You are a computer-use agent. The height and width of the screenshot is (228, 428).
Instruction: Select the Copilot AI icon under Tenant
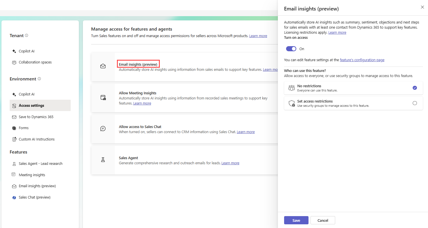(14, 51)
